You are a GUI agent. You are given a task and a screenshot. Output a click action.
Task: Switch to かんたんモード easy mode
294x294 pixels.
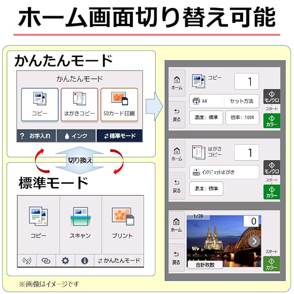(119, 260)
